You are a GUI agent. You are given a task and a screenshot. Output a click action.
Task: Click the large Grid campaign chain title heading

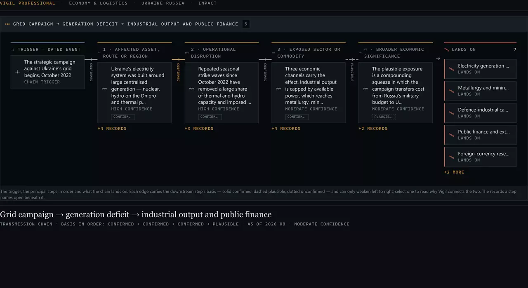click(x=136, y=215)
